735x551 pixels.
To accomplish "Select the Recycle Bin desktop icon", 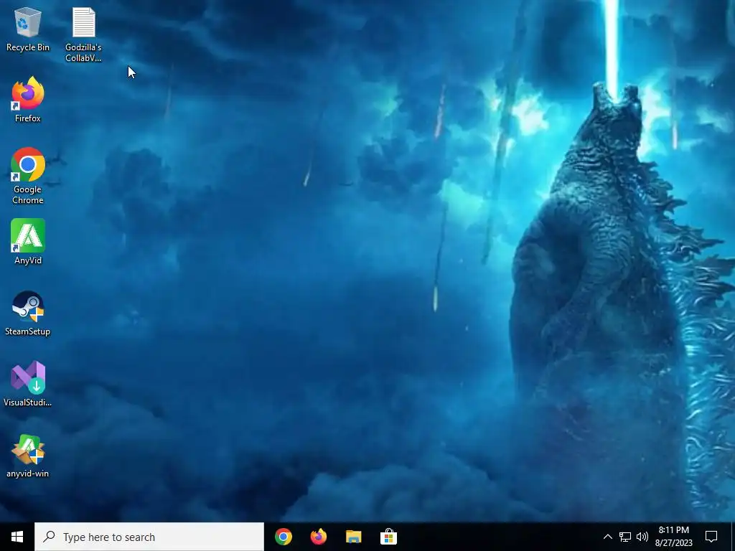I will (x=28, y=29).
